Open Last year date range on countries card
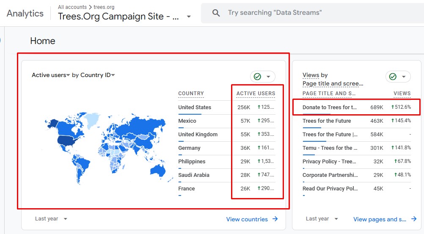 coord(51,219)
